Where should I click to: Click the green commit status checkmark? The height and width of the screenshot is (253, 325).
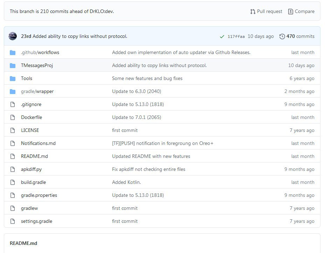pyautogui.click(x=222, y=36)
